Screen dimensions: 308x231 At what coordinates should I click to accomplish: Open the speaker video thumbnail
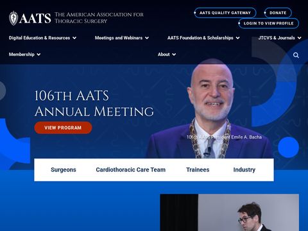coord(230,212)
